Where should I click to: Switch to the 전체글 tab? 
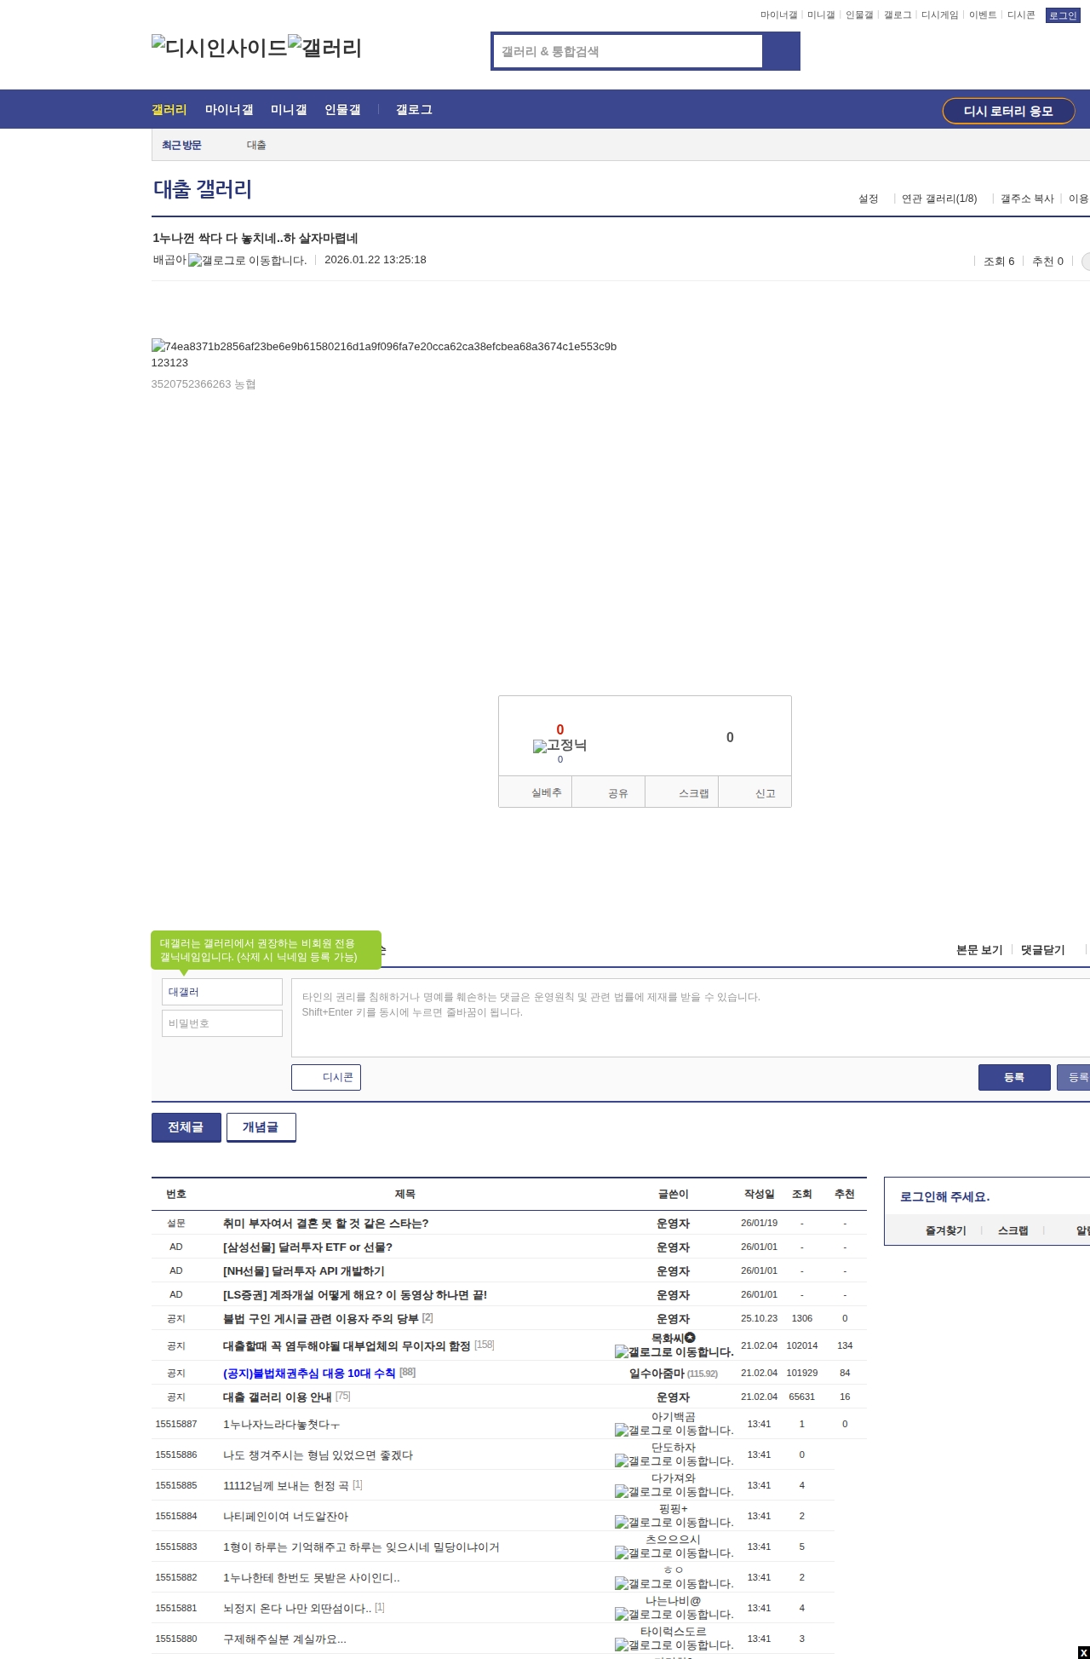[x=186, y=1127]
